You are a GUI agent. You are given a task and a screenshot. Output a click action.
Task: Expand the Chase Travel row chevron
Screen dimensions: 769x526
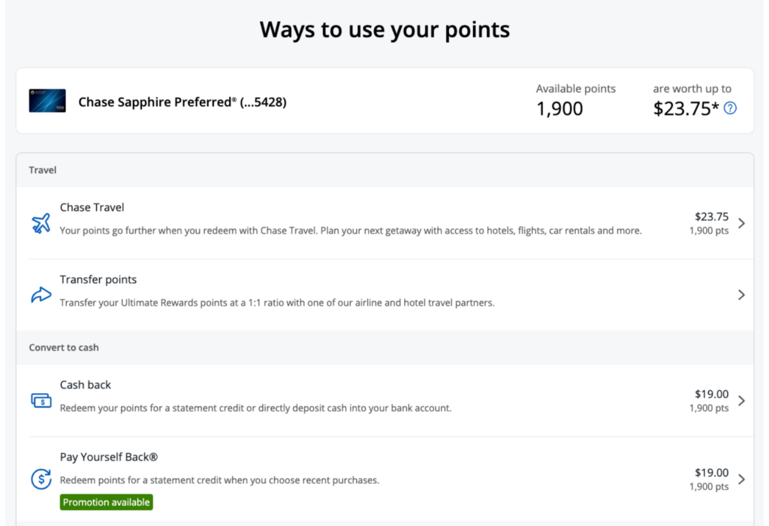pyautogui.click(x=741, y=223)
